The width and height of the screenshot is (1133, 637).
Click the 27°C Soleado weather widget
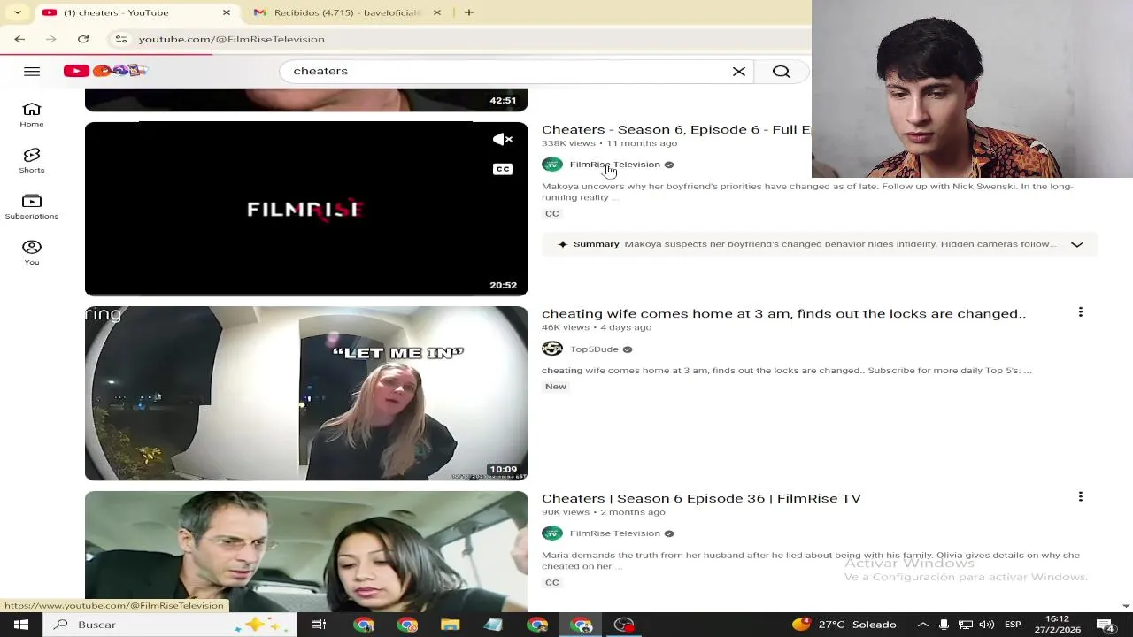click(844, 625)
